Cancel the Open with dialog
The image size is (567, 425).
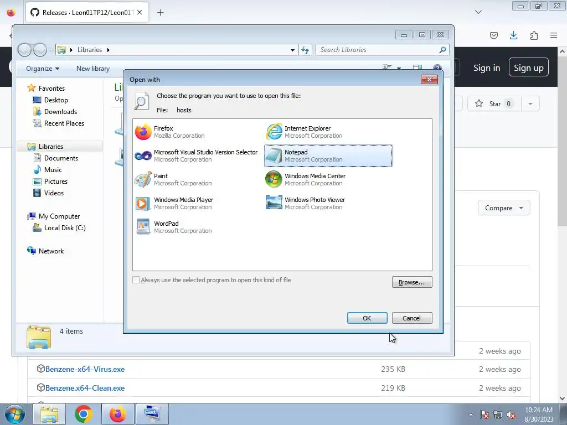pyautogui.click(x=412, y=318)
